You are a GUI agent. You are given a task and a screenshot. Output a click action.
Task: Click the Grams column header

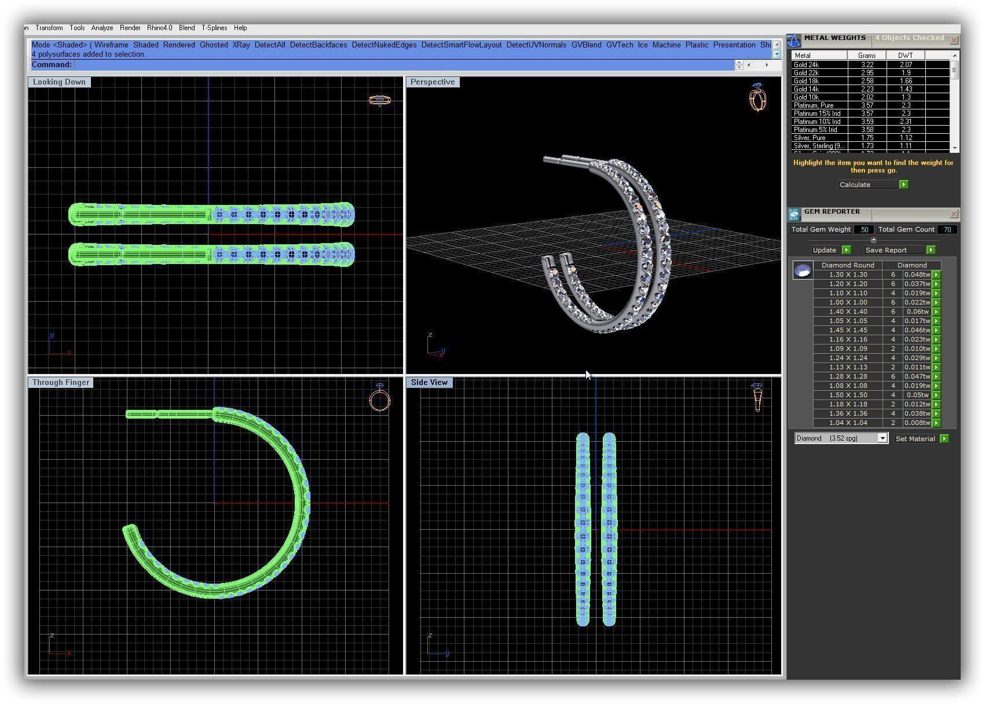click(x=867, y=56)
